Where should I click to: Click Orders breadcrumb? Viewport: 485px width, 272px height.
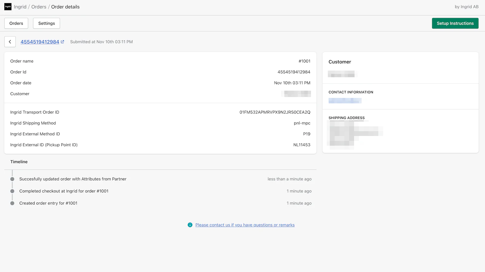(39, 7)
